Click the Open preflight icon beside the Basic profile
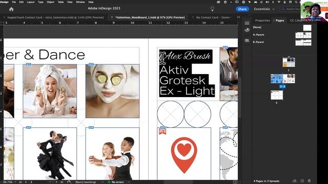Viewport: 328px width, 184px height. (x=69, y=182)
